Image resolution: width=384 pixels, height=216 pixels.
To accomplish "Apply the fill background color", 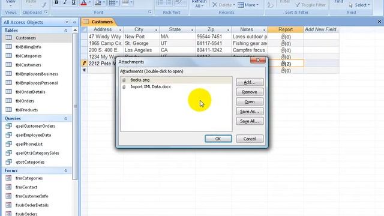I will (98, 2).
